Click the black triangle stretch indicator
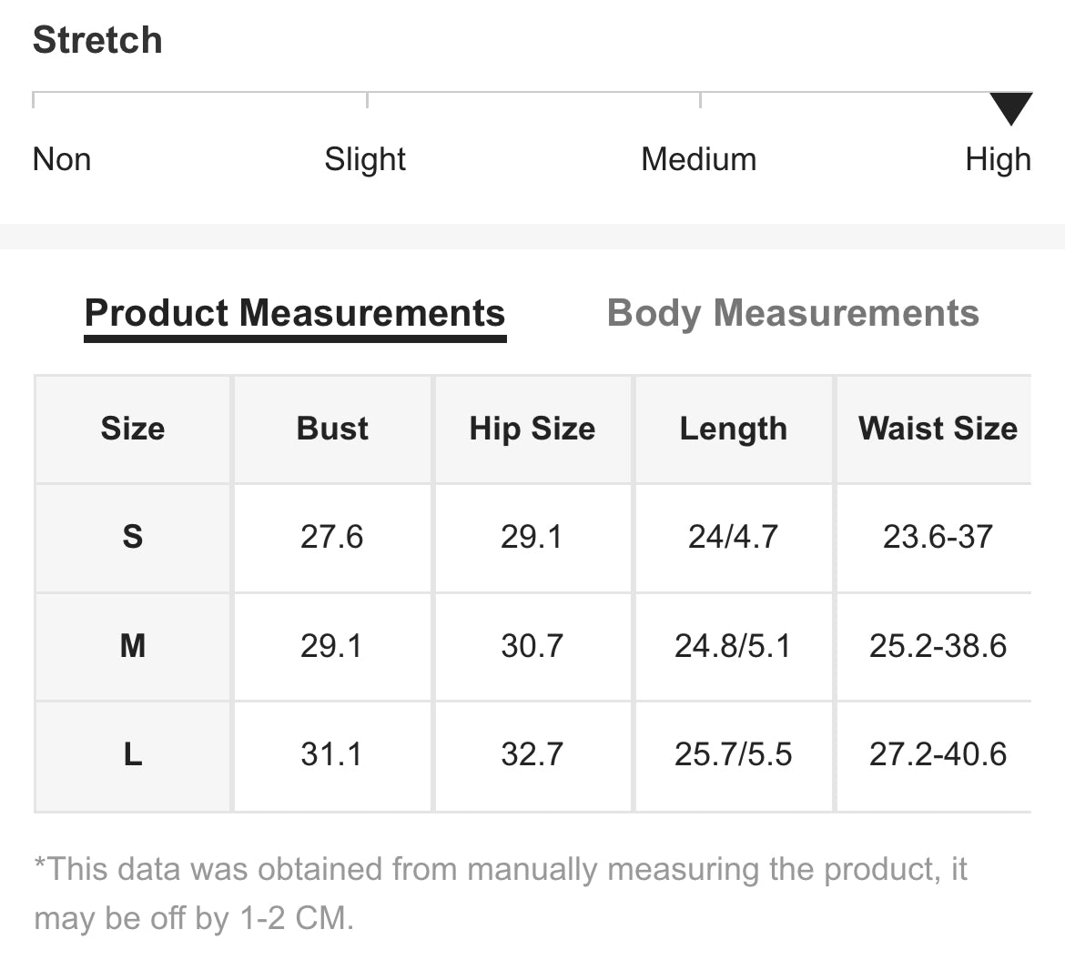 pos(1010,108)
